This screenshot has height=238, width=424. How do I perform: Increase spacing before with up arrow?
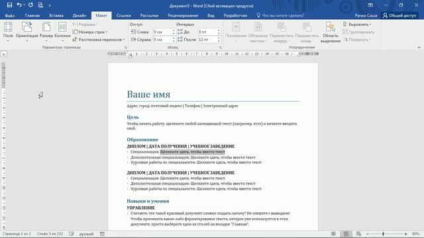[219, 30]
